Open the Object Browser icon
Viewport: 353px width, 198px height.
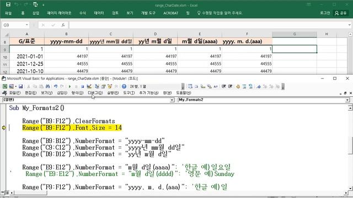click(x=110, y=86)
